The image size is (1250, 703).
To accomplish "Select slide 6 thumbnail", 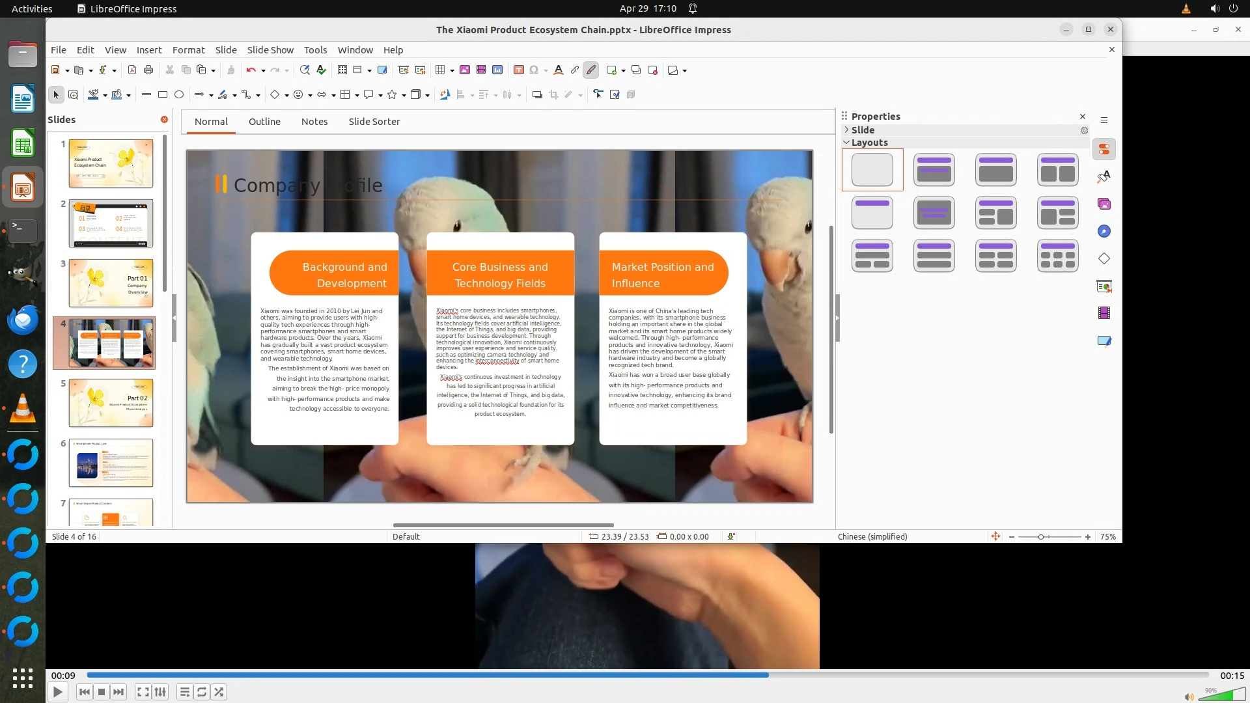I will [111, 463].
